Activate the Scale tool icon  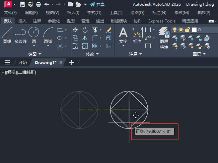tap(85, 46)
